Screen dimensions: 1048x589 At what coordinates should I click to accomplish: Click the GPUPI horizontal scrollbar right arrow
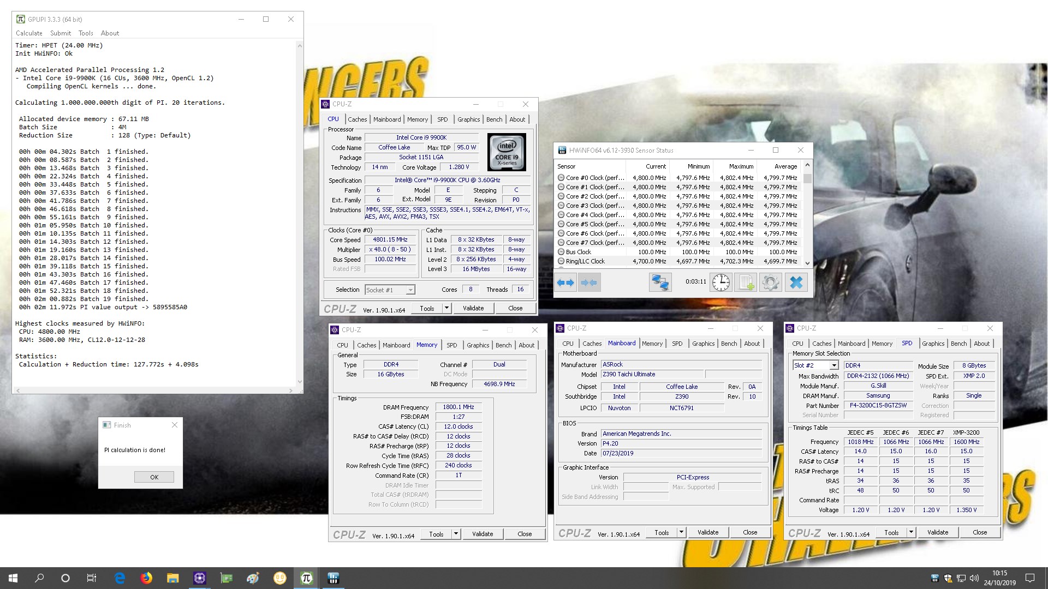coord(291,390)
